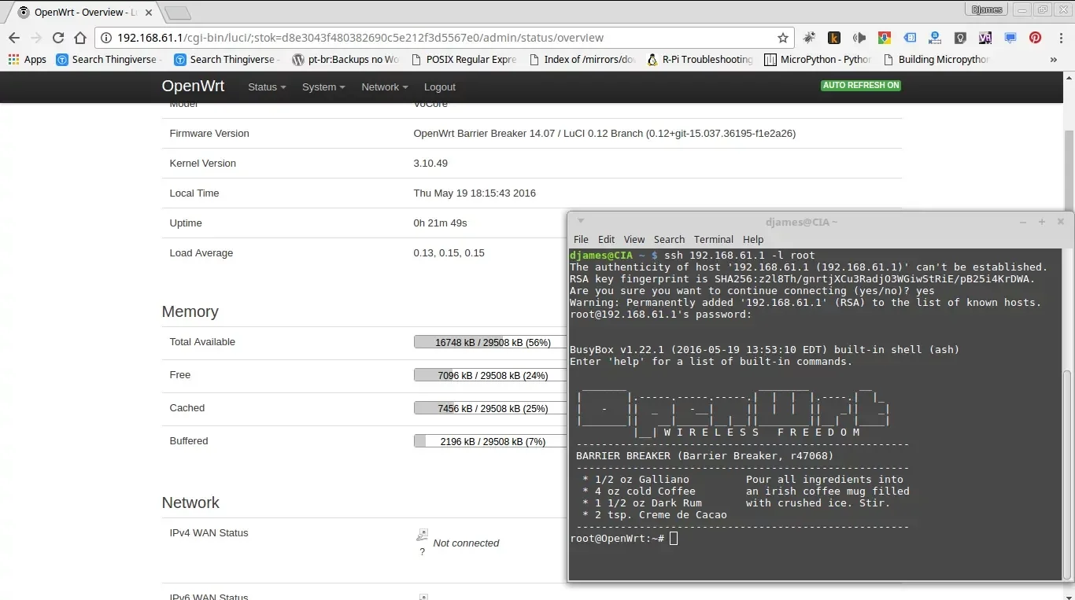
Task: Toggle the AUTO REFRESH ON badge
Action: pos(861,85)
